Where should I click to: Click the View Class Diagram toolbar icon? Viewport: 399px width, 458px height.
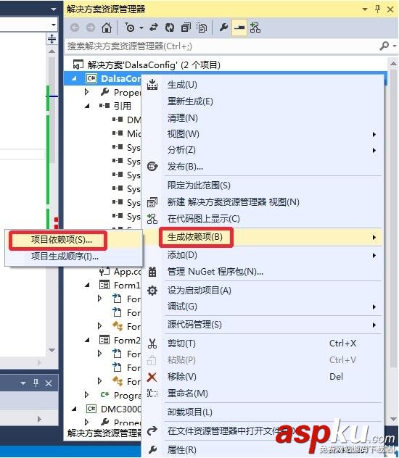coord(255,28)
